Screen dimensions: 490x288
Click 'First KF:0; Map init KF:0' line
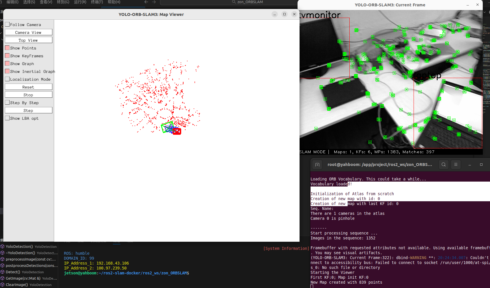tap(339, 277)
